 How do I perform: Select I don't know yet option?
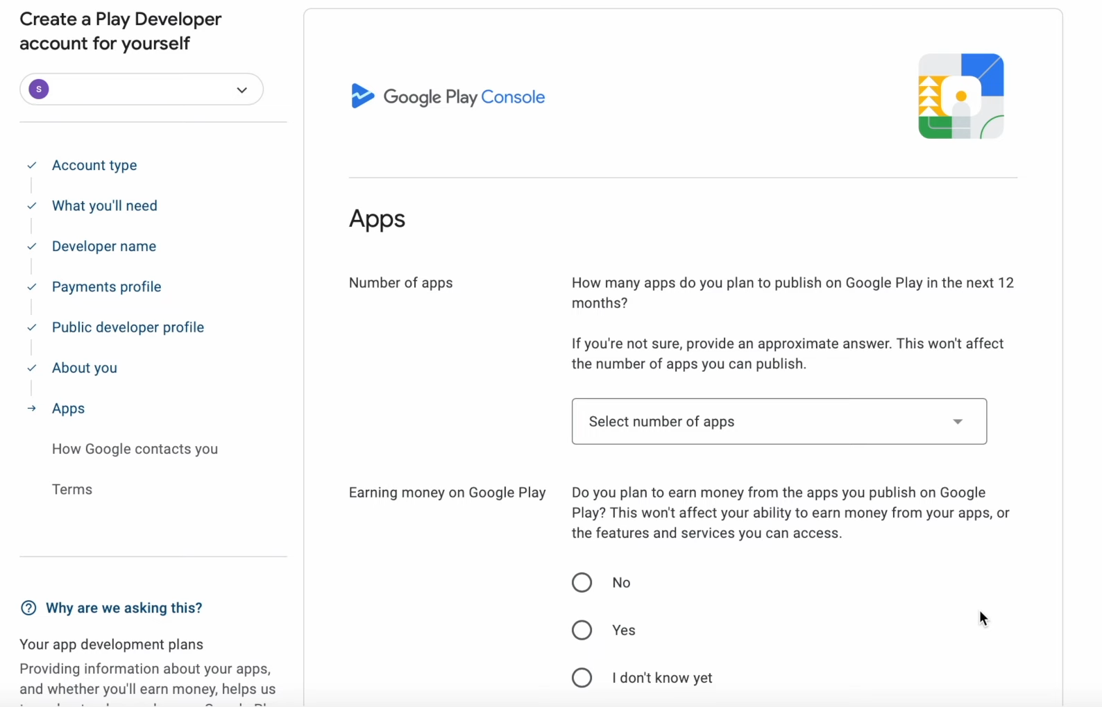point(582,678)
